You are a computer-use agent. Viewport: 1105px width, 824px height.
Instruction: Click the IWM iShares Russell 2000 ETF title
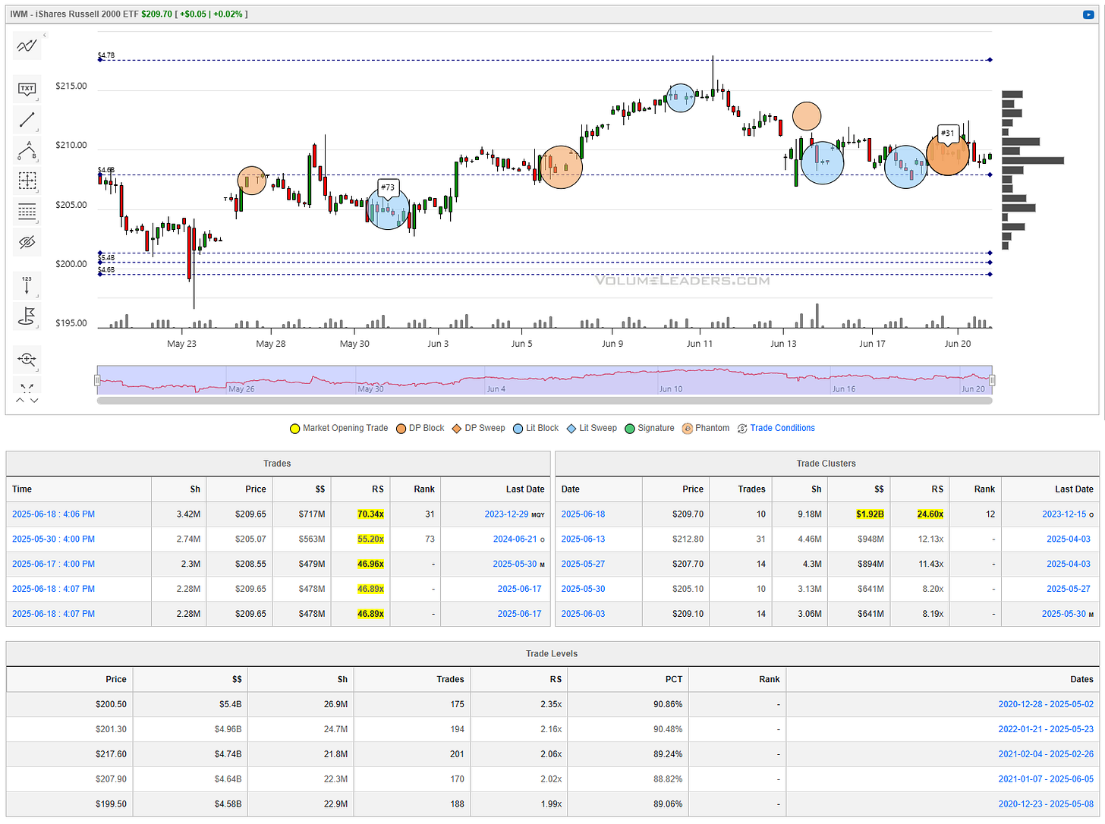pos(74,14)
